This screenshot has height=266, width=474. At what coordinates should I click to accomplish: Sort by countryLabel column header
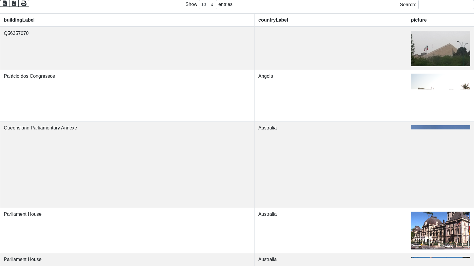coord(273,20)
